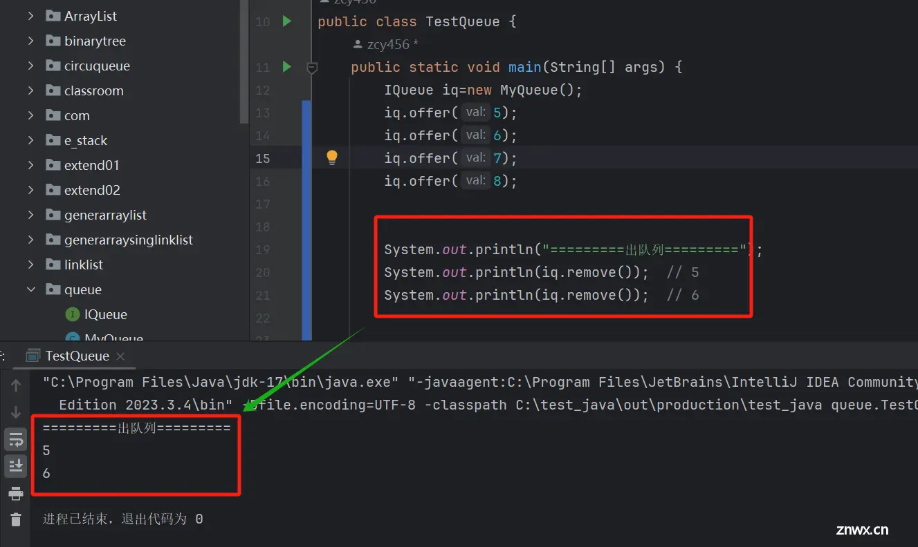Click 'IQueue iq=new MyQueue();' code line

(484, 90)
